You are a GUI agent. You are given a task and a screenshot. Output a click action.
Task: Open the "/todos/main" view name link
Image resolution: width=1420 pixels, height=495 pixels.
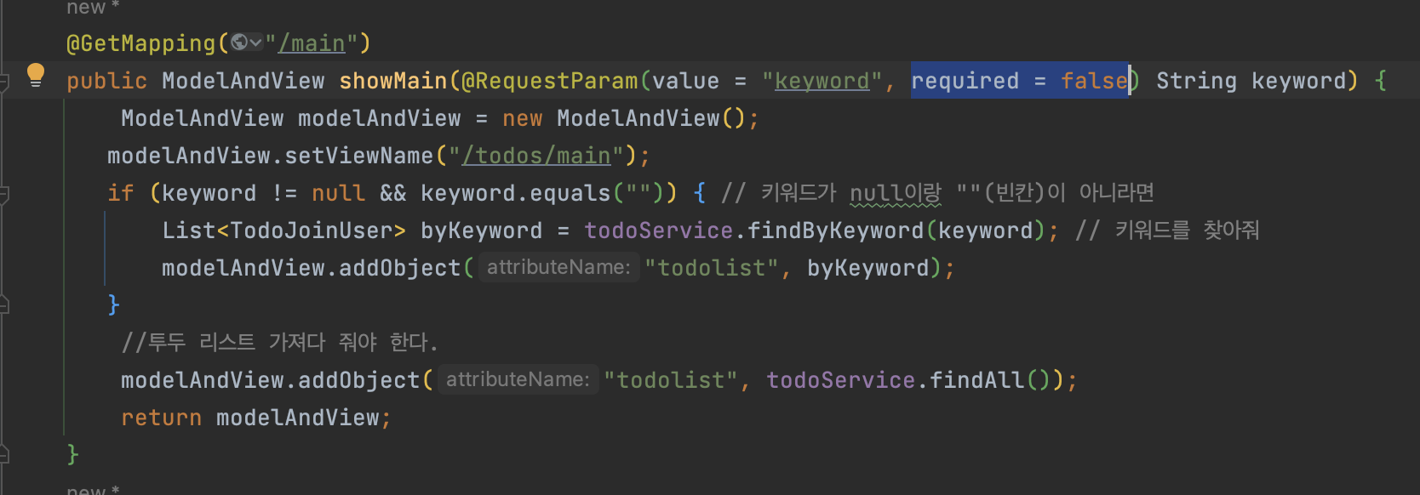point(536,156)
